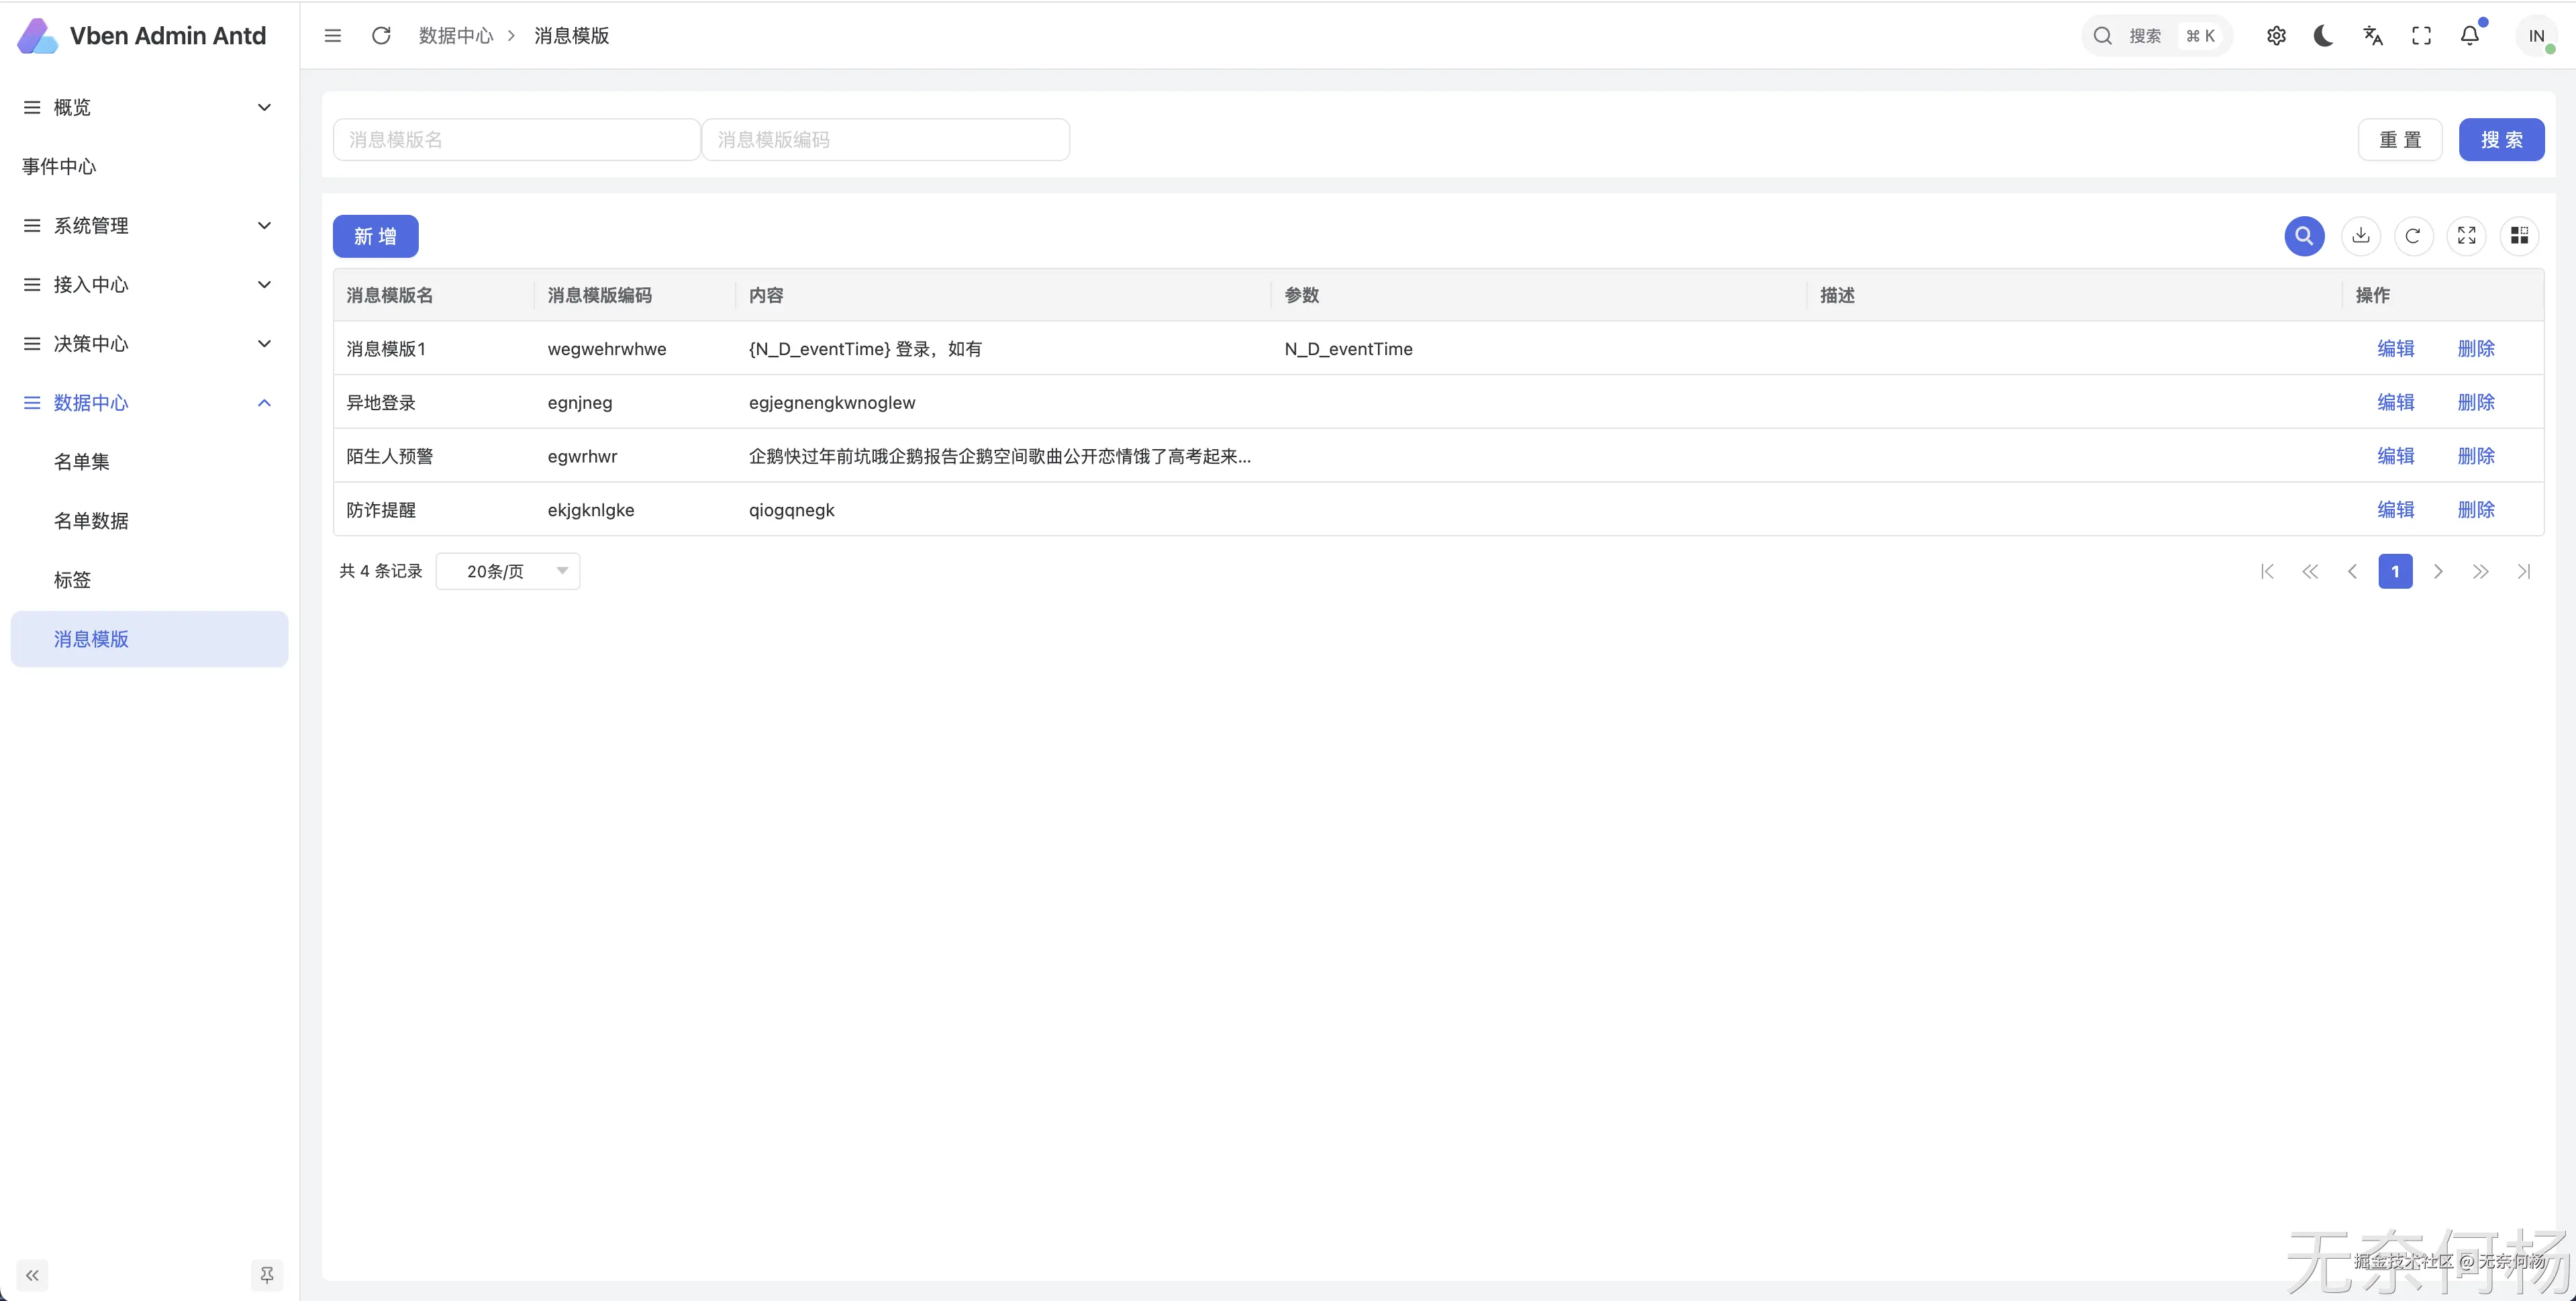Enter fullscreen from the top header
This screenshot has height=1301, width=2576.
point(2421,36)
